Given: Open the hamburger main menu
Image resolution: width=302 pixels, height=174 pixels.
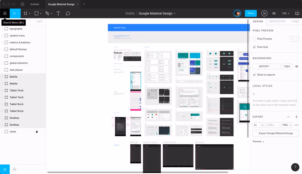Looking at the screenshot, I should coord(5,14).
